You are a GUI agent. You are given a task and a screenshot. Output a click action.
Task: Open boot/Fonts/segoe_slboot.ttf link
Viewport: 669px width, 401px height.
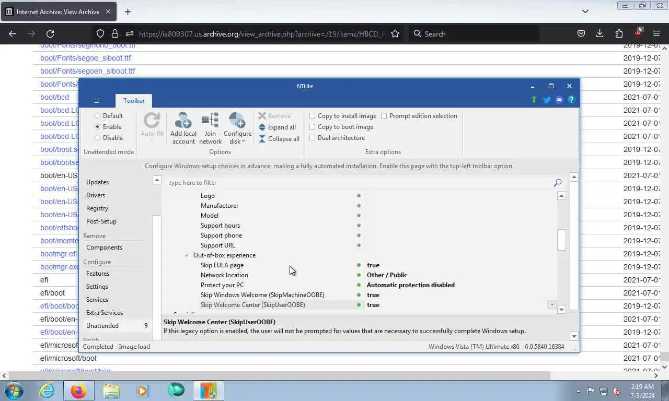(86, 58)
